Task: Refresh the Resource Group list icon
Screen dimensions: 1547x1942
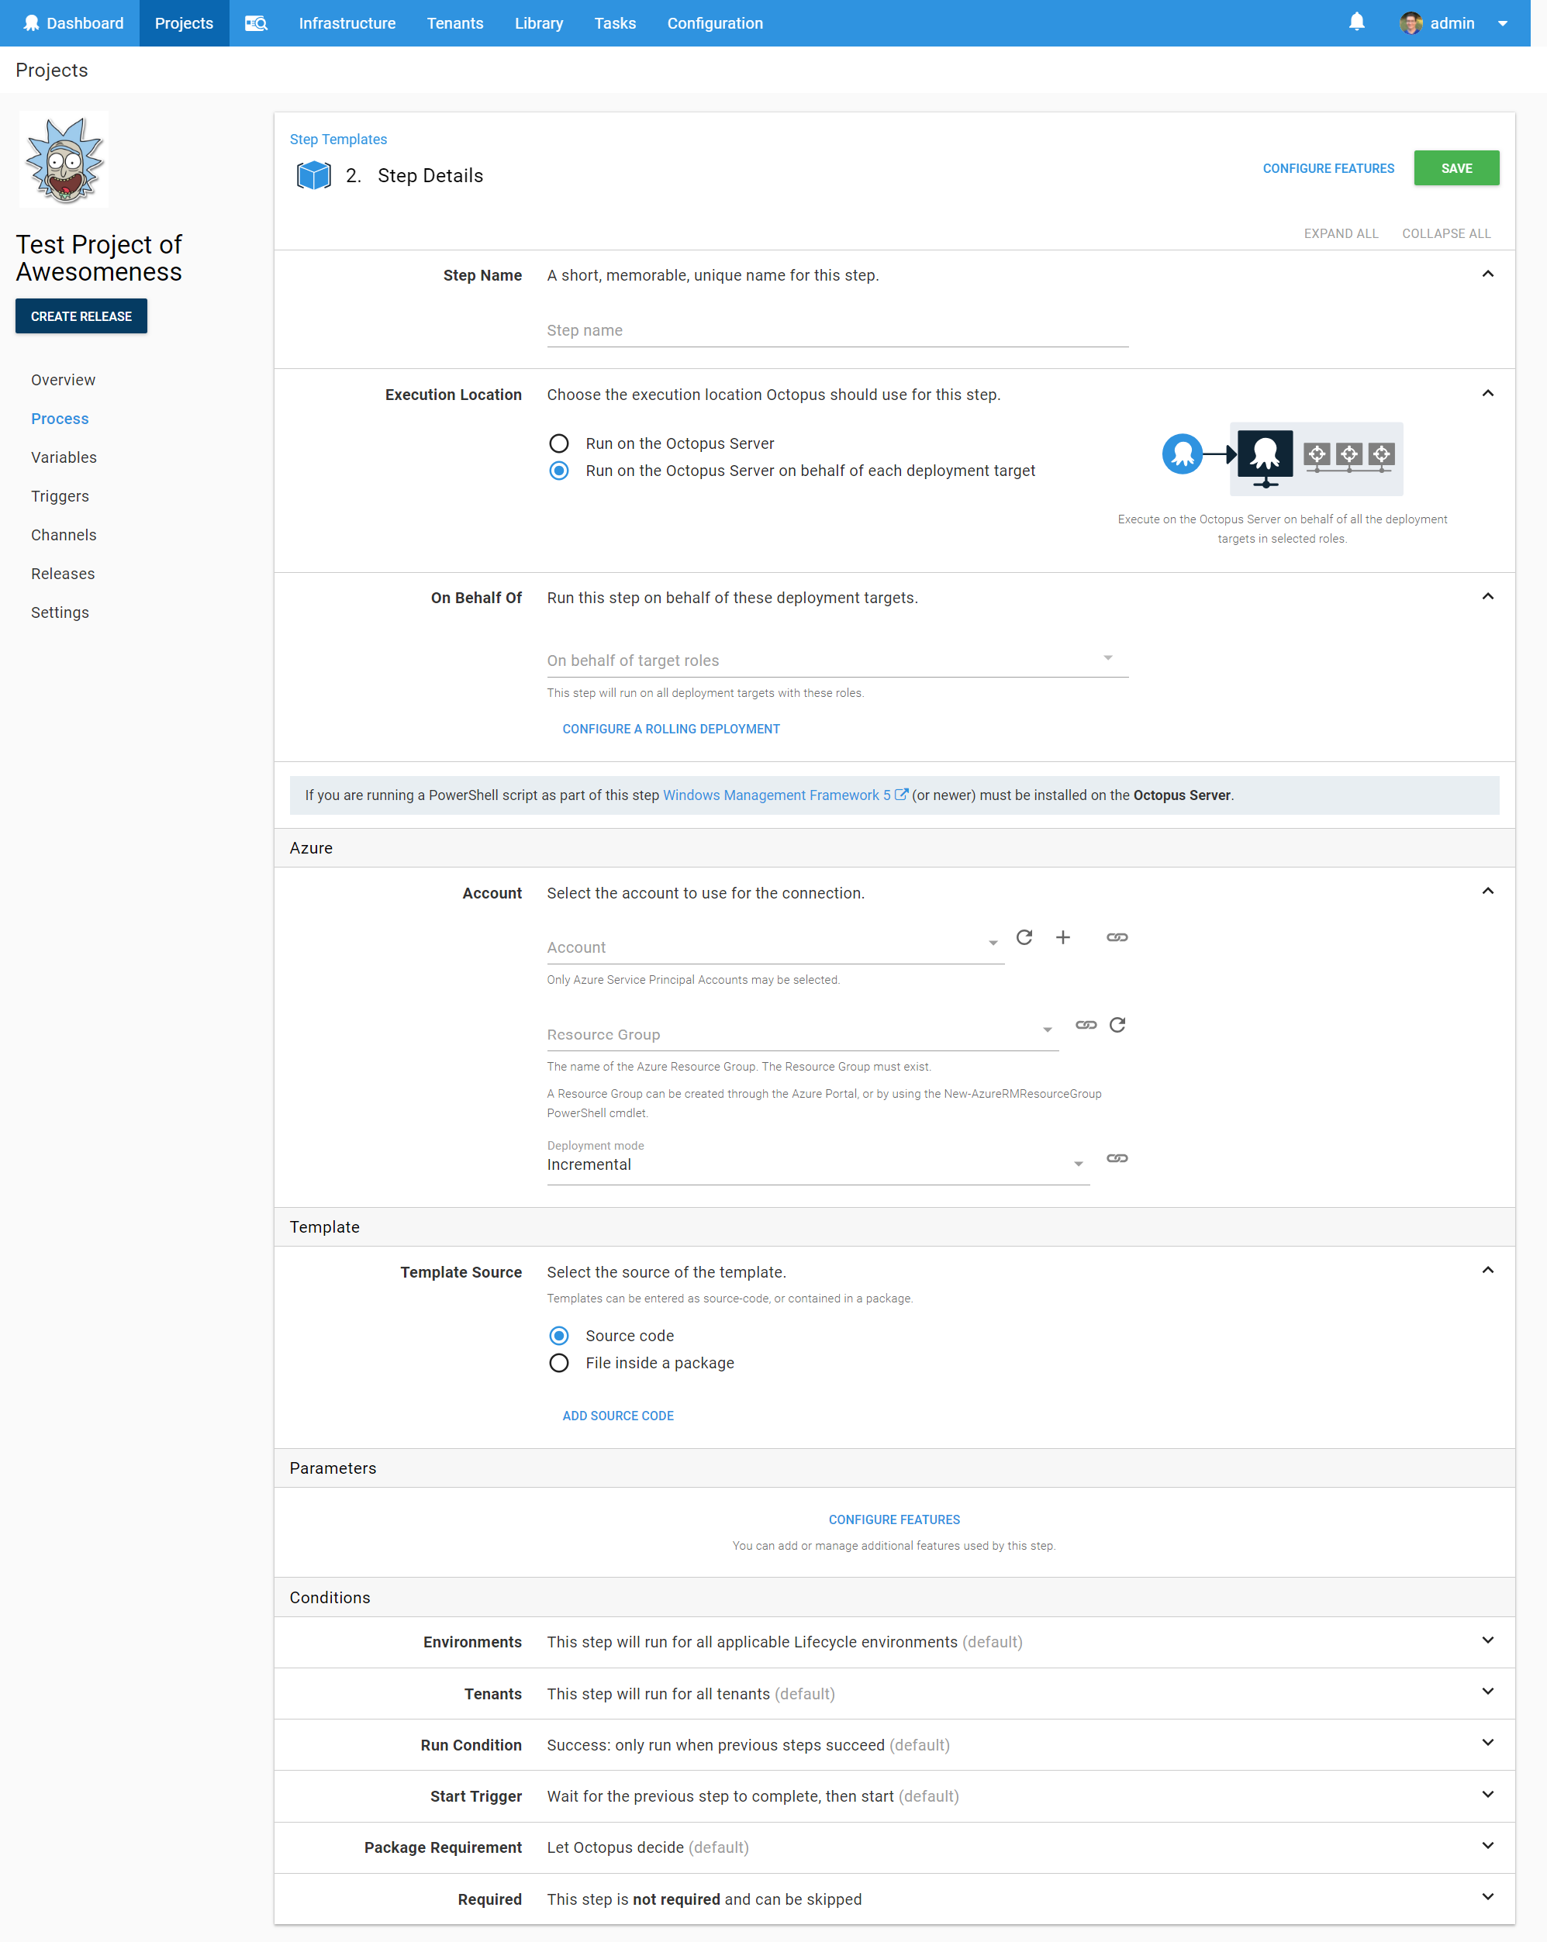Action: [1117, 1025]
